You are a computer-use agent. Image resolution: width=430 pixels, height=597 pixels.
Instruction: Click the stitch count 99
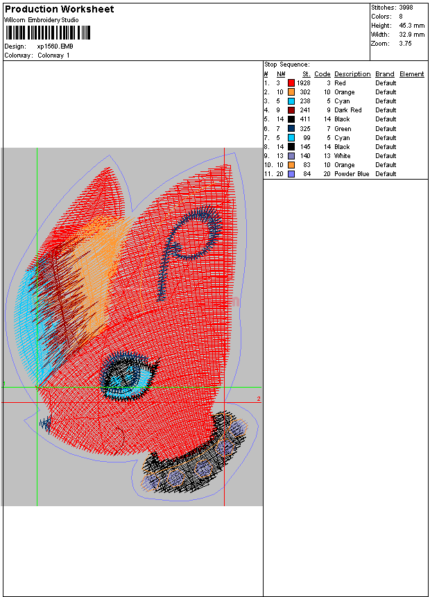tap(307, 138)
